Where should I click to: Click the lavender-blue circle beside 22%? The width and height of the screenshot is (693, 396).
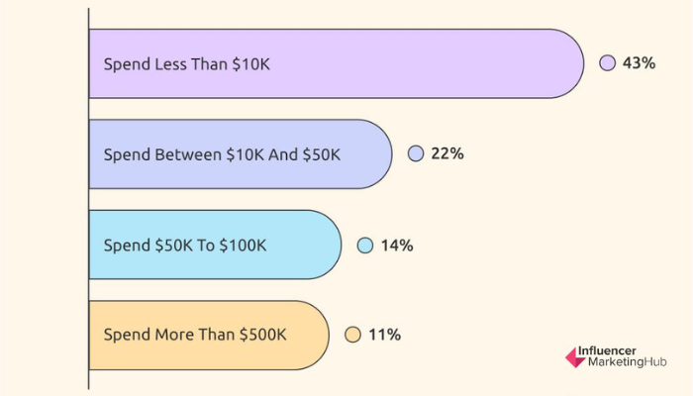click(416, 153)
